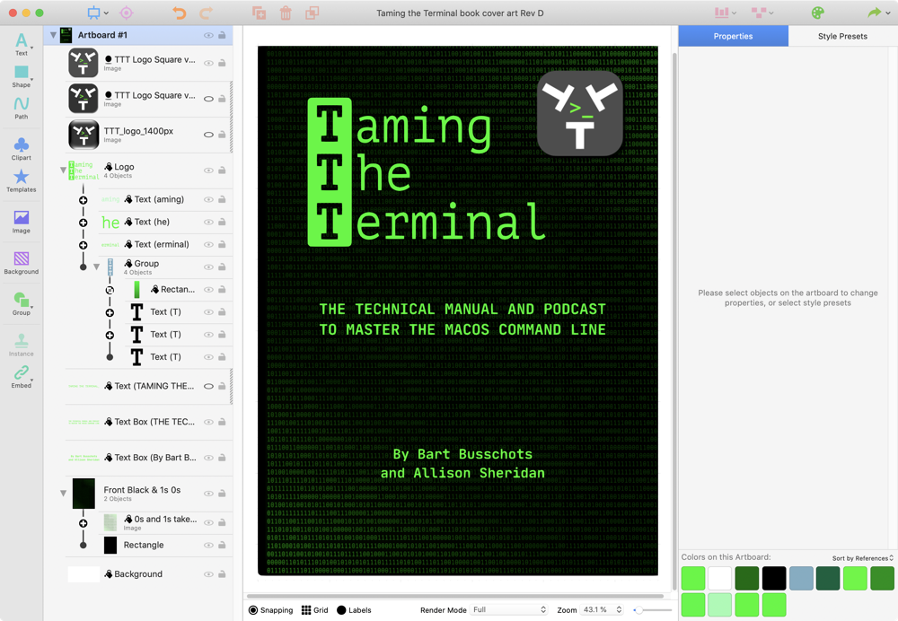The image size is (898, 621).
Task: Toggle visibility of Text (aming) layer
Action: pos(208,200)
